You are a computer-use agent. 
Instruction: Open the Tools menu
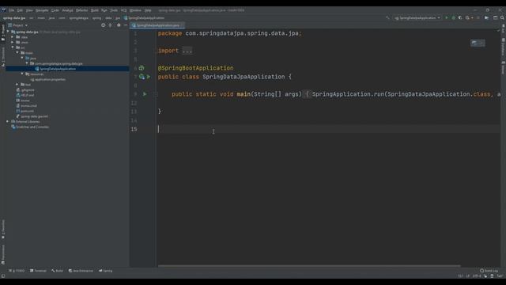point(114,10)
